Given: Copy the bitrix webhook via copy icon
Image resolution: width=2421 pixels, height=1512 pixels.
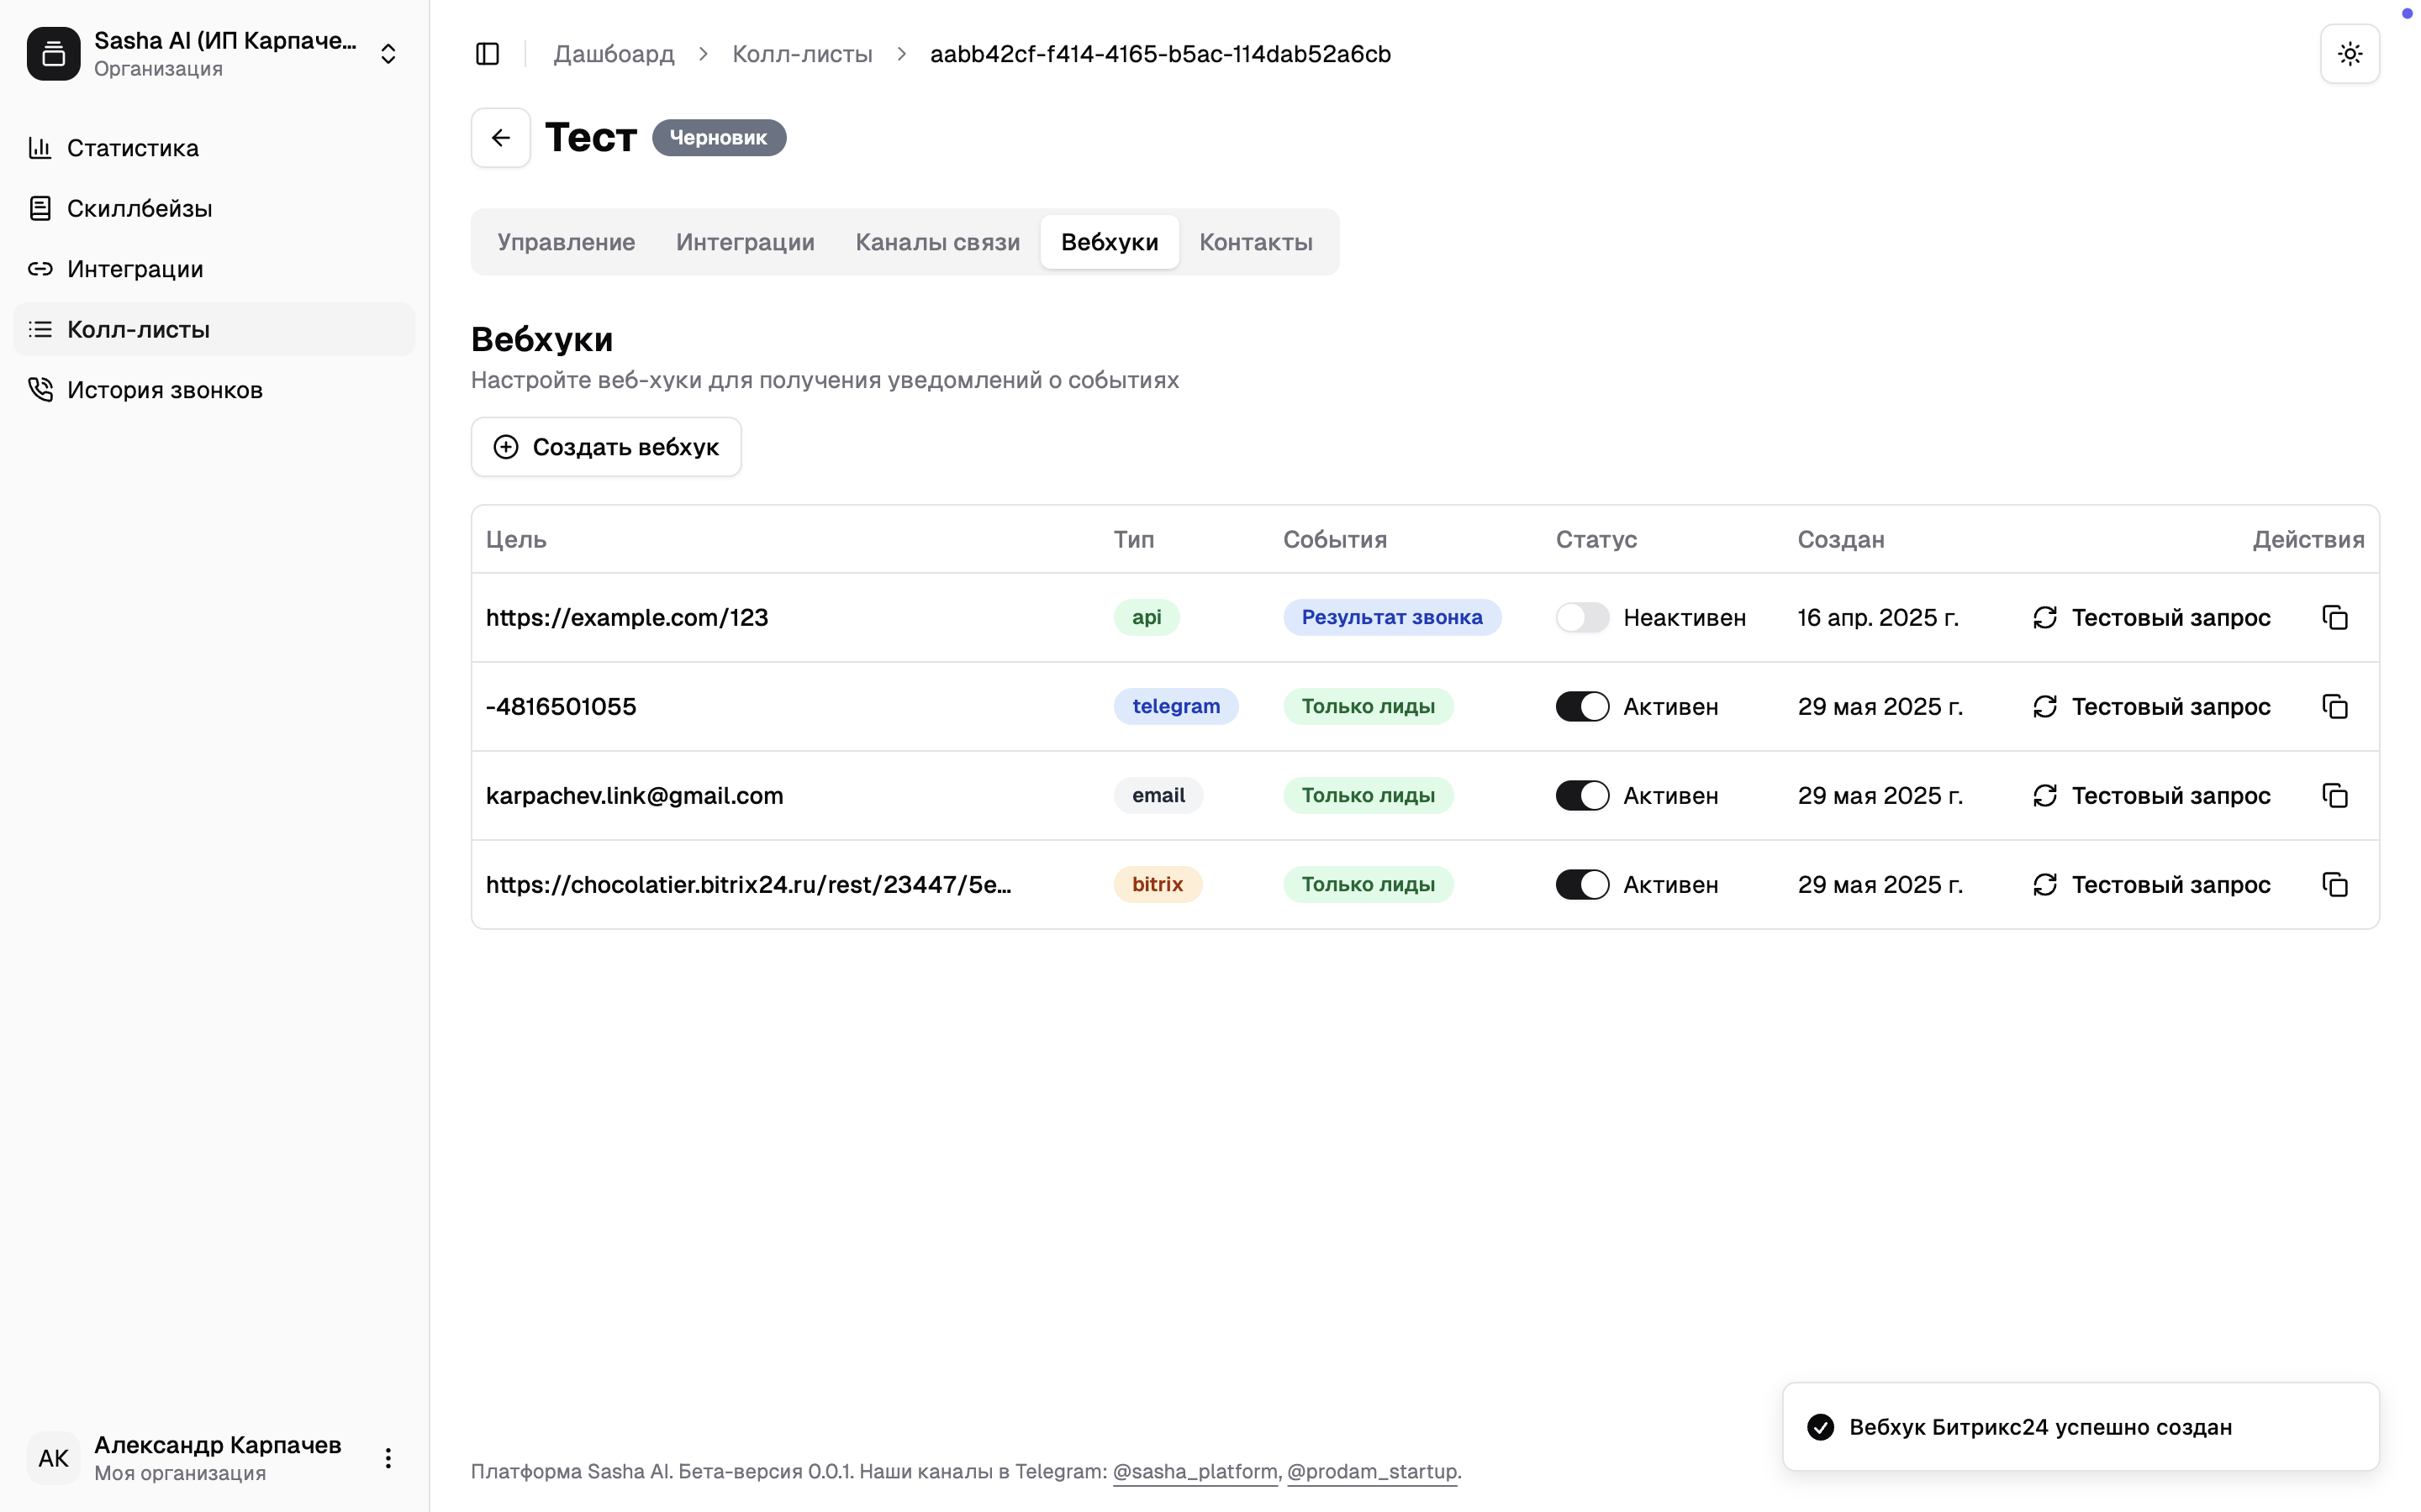Looking at the screenshot, I should click(2334, 885).
